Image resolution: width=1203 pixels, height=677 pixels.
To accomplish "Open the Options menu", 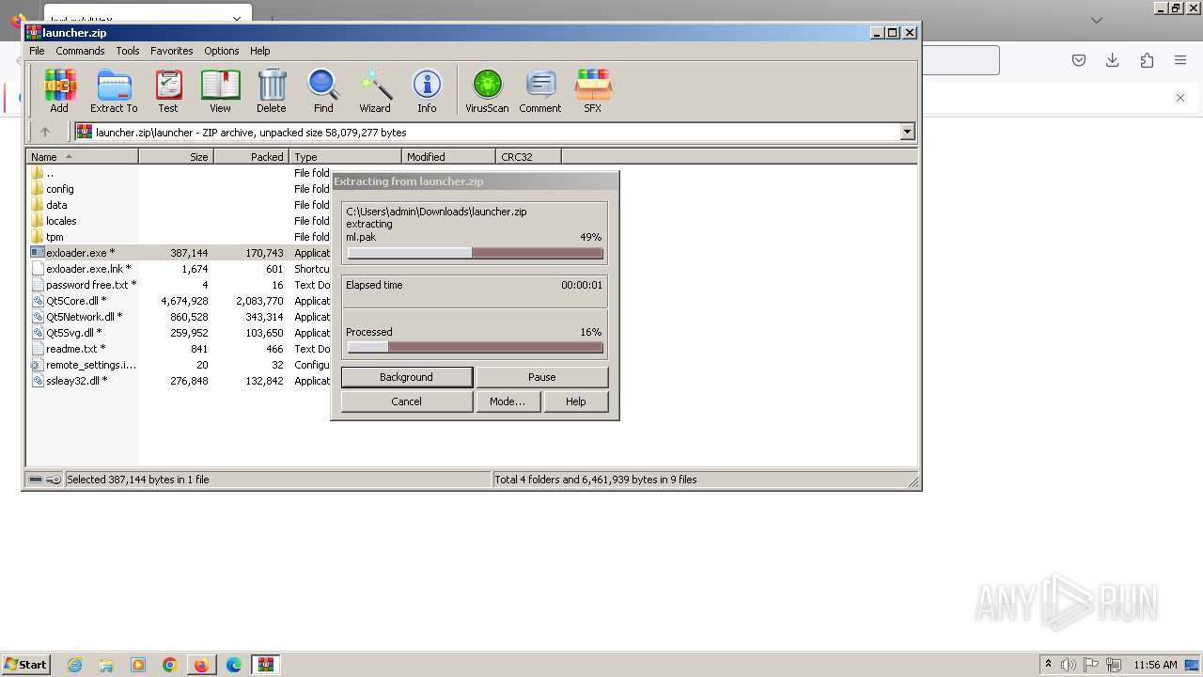I will tap(222, 51).
